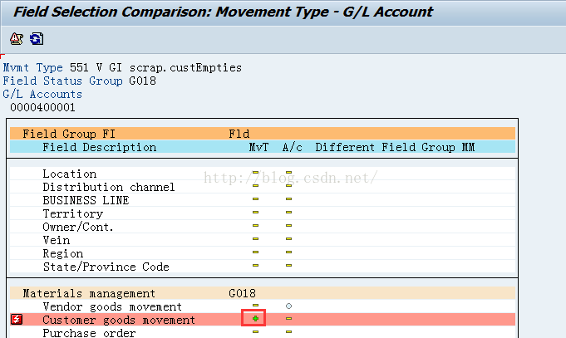
Task: Click A/c minus sign for Region
Action: [288, 252]
